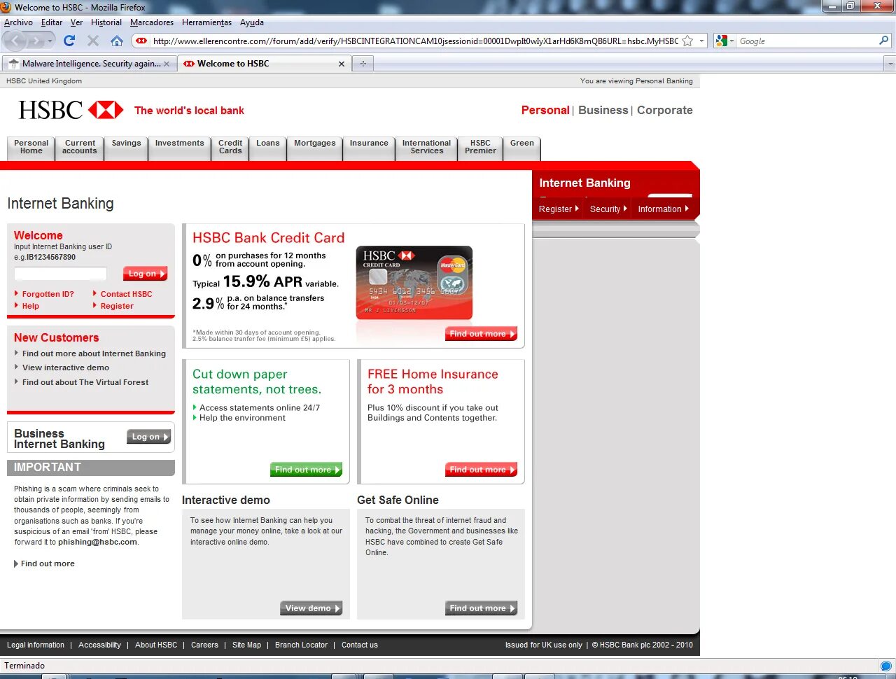The width and height of the screenshot is (896, 679).
Task: Close the Malware Intelligence tab
Action: [x=167, y=64]
